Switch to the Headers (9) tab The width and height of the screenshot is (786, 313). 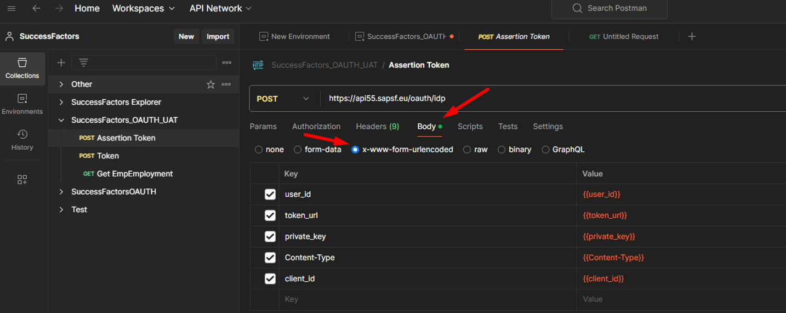click(x=378, y=127)
